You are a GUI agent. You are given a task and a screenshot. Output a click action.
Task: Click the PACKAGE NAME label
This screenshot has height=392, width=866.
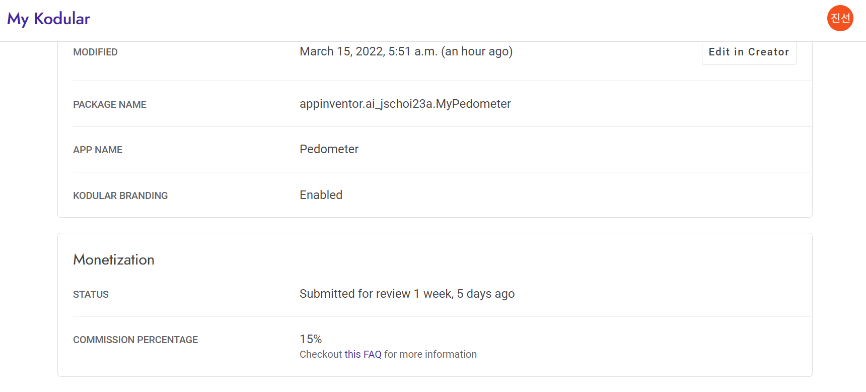pos(110,104)
